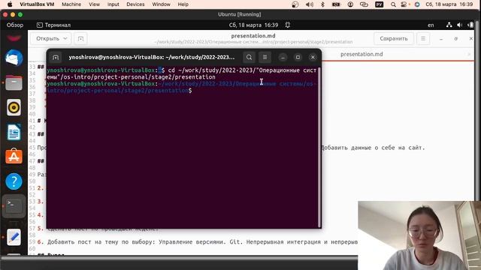Image resolution: width=481 pixels, height=270 pixels.
Task: Close the gedit window
Action: [x=471, y=38]
